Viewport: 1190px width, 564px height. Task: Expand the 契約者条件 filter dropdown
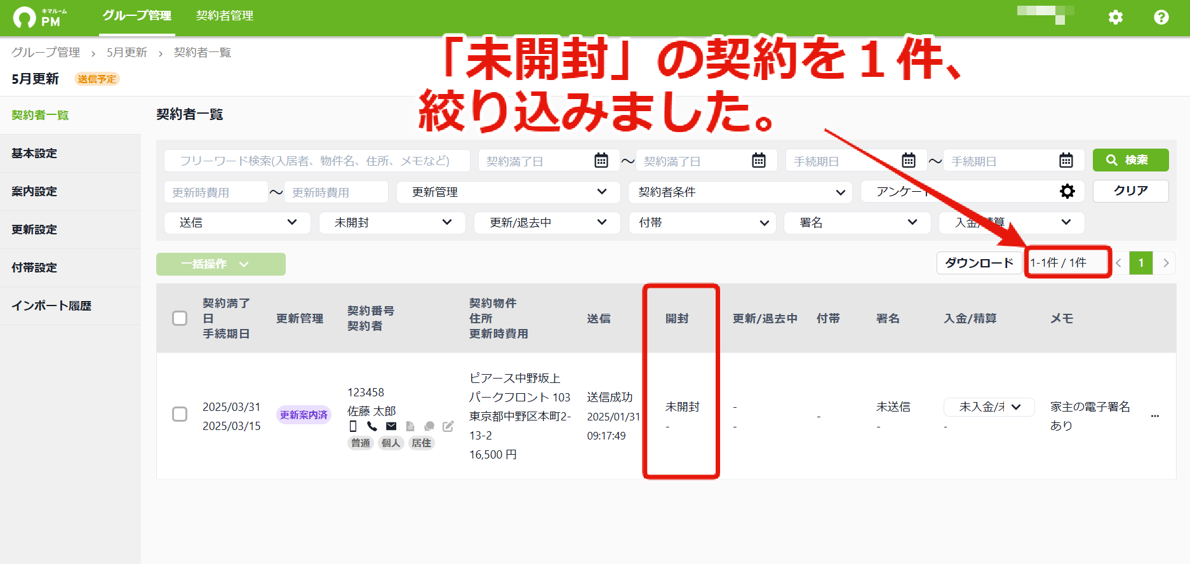[740, 192]
